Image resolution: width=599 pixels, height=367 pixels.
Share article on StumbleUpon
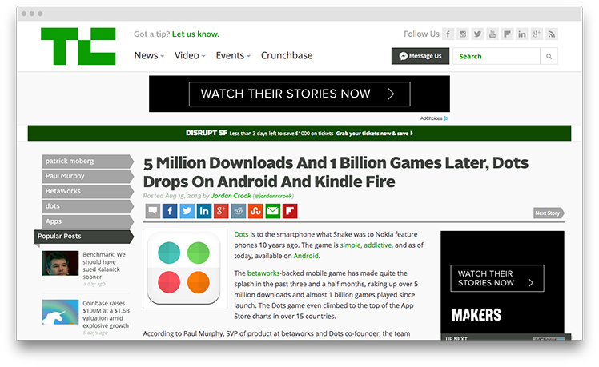[255, 211]
